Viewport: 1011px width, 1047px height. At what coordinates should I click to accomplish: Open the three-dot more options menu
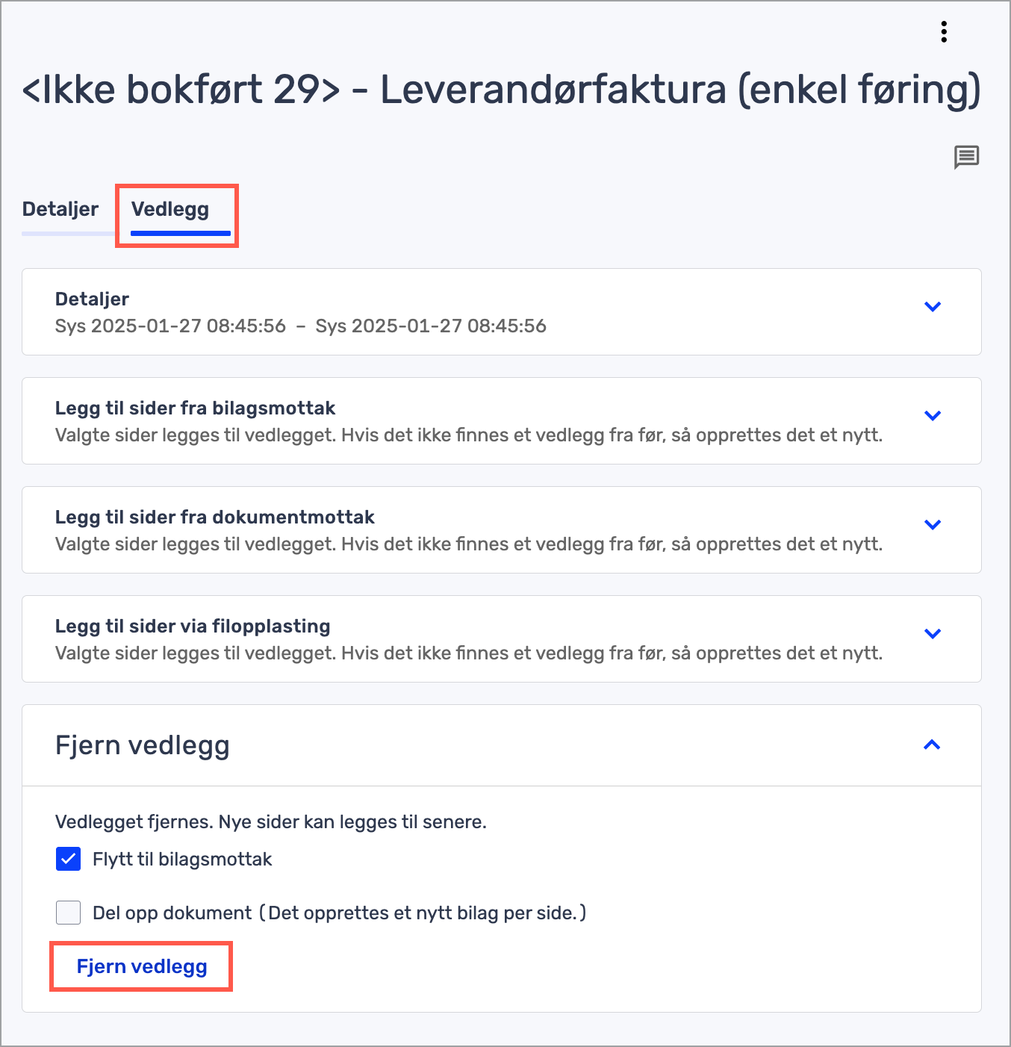[944, 32]
